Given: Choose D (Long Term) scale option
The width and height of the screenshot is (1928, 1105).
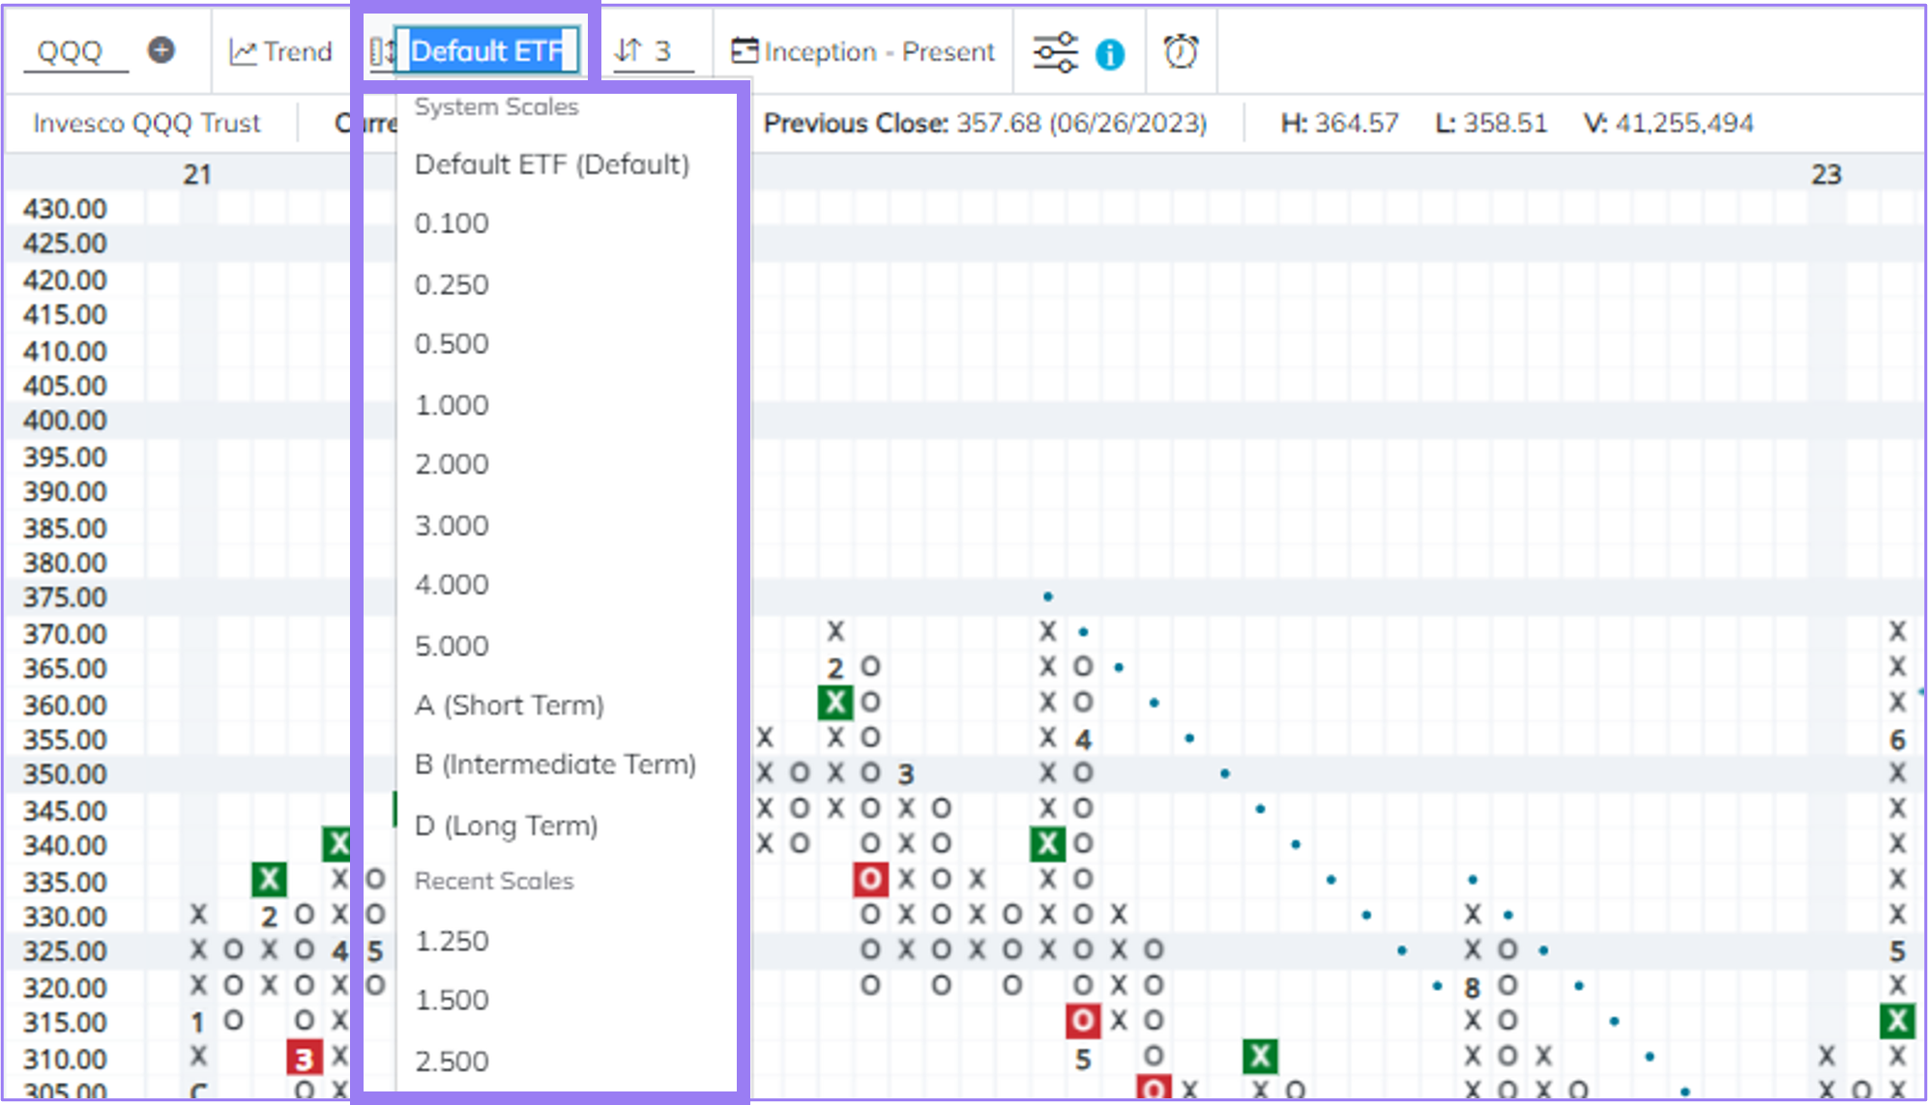Looking at the screenshot, I should pyautogui.click(x=506, y=825).
